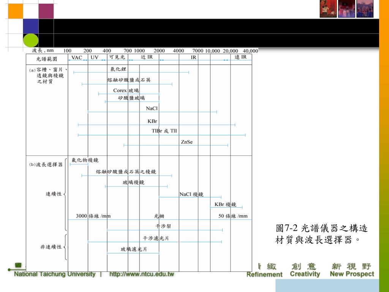
Task: Click the middle photo thumbnail at top right
Action: [346, 9]
